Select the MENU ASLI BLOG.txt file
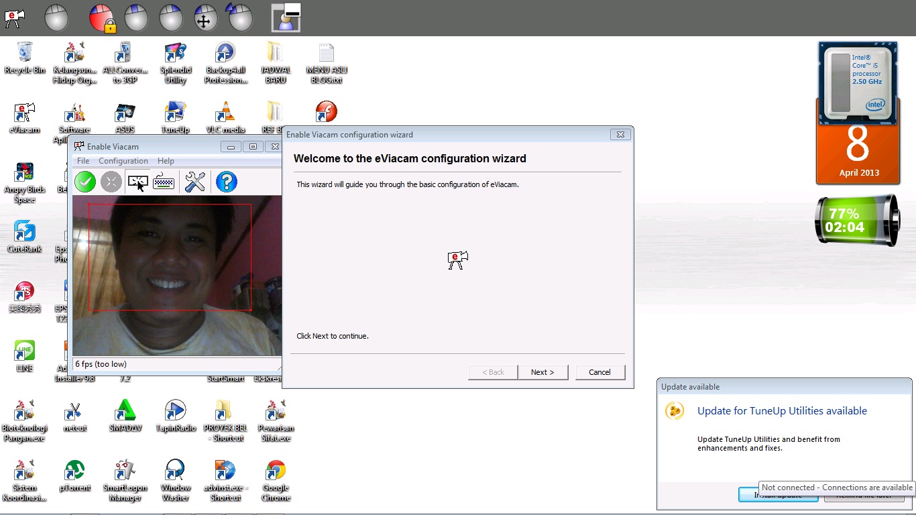Image resolution: width=916 pixels, height=515 pixels. [327, 63]
